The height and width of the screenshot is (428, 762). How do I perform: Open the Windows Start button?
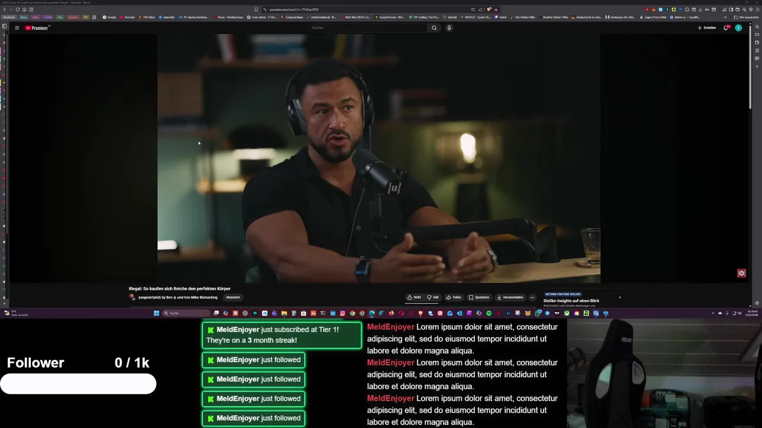(157, 313)
